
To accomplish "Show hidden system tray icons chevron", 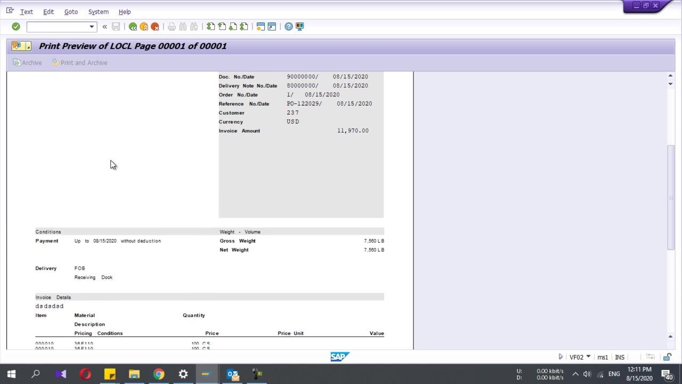I will click(575, 374).
